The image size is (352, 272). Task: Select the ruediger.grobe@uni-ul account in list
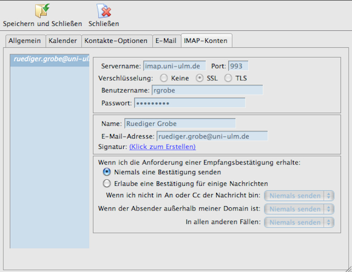[50, 60]
